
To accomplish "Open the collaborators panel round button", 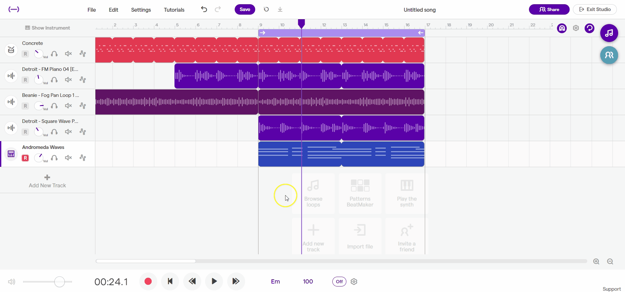I will [x=609, y=55].
